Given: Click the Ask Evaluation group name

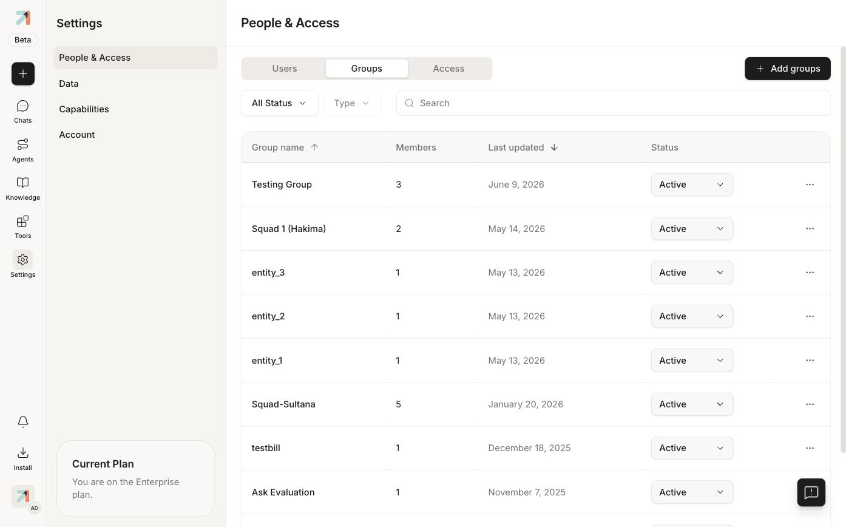Looking at the screenshot, I should [x=283, y=492].
